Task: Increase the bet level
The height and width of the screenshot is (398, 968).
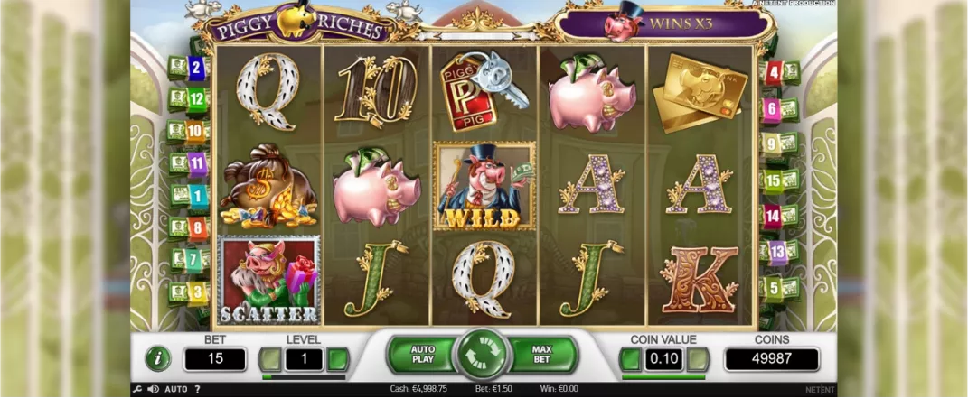Action: coord(338,359)
